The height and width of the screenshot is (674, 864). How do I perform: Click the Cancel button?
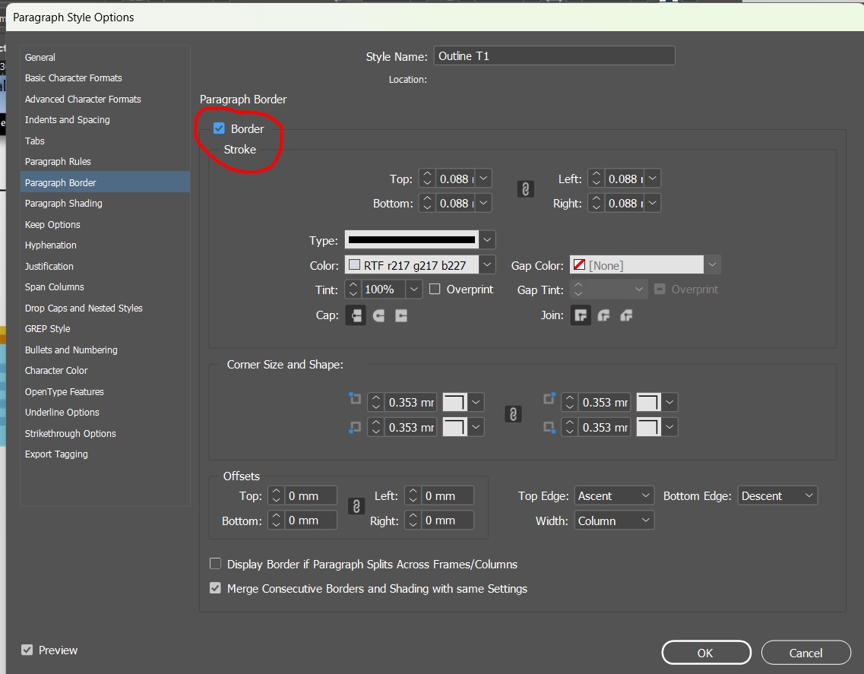(805, 652)
